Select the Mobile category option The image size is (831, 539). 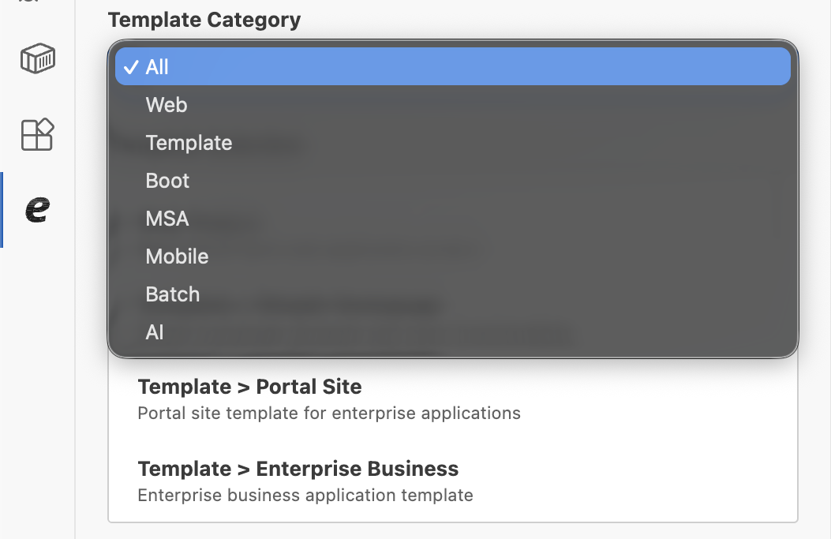pos(177,256)
